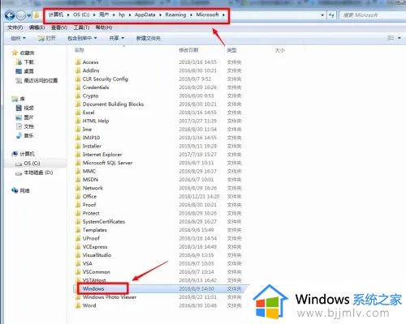Click the change view icon in the toolbar
The image size is (406, 324).
pyautogui.click(x=391, y=38)
